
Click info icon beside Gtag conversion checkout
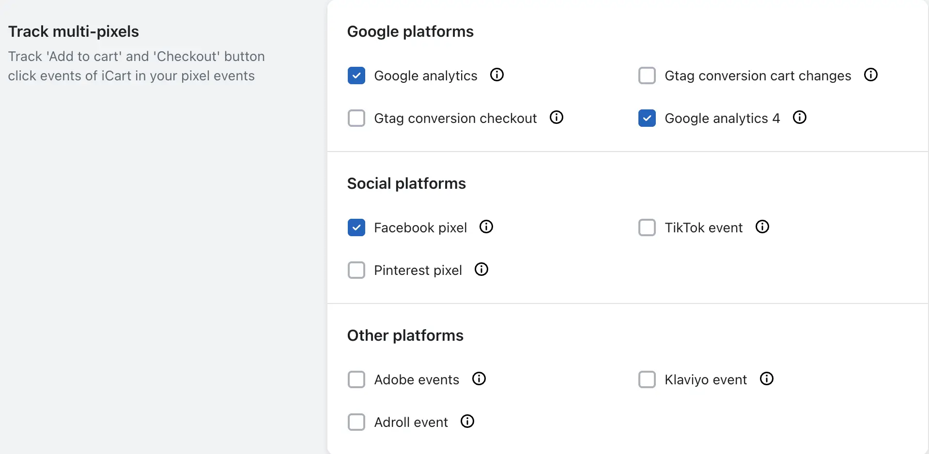coord(557,118)
